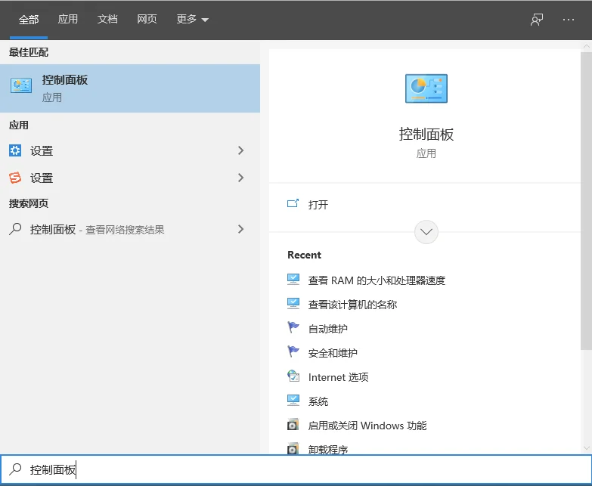Click the circular chevron to expand actions
Screen dimensions: 592x486
(x=426, y=232)
